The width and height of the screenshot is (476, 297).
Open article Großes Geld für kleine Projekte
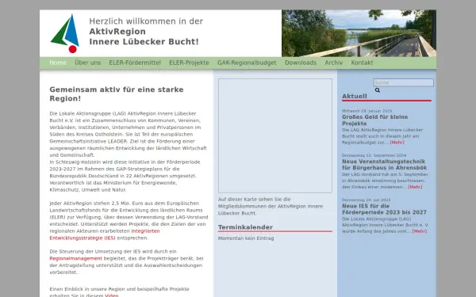375,120
